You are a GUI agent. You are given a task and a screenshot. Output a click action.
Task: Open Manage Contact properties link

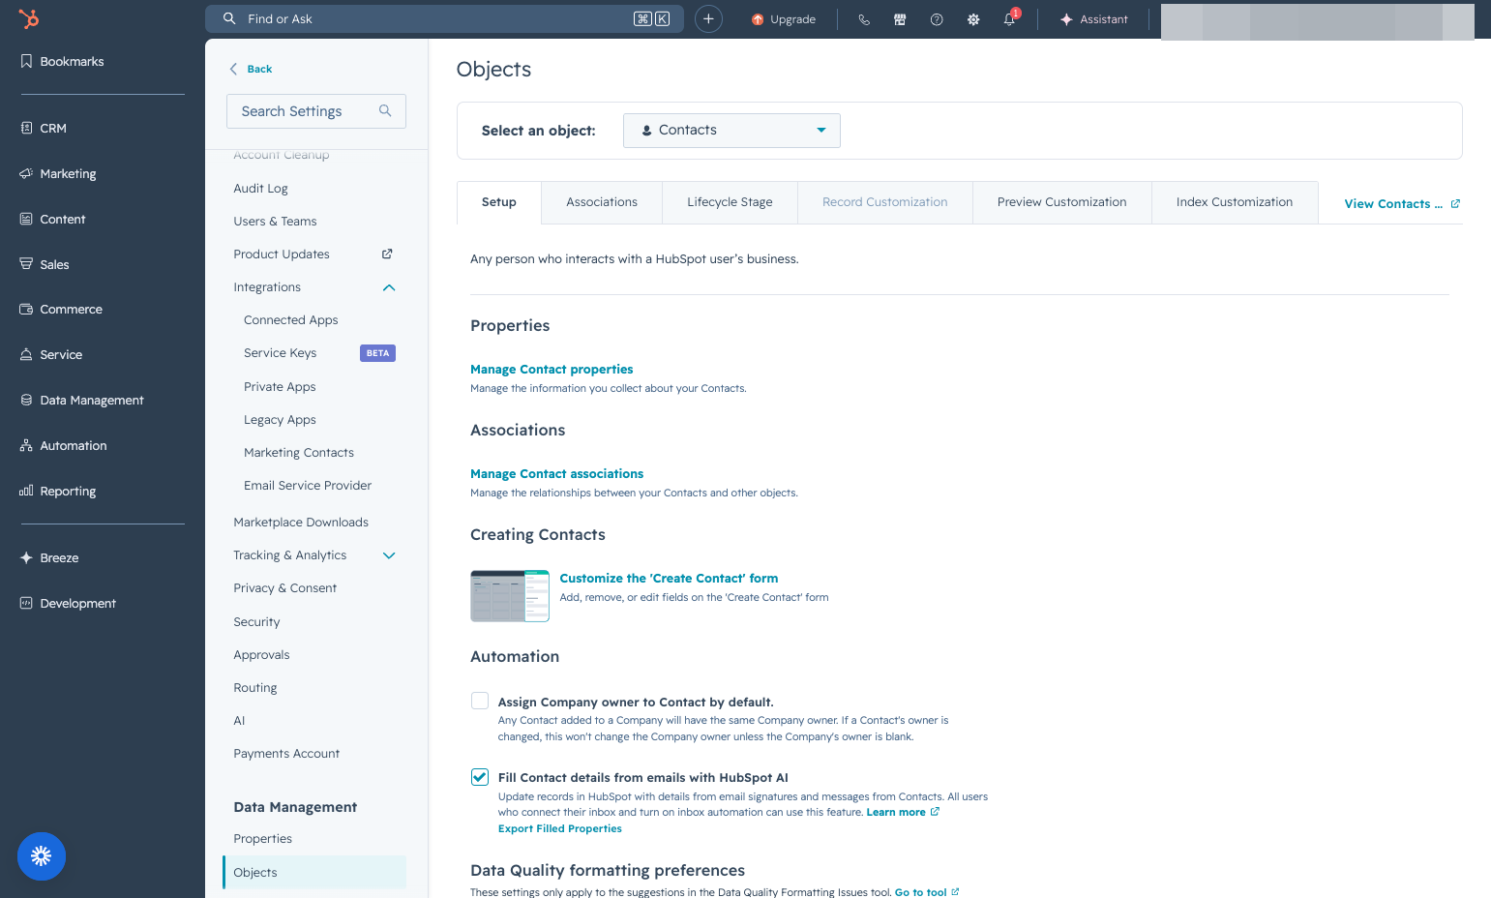pos(552,369)
